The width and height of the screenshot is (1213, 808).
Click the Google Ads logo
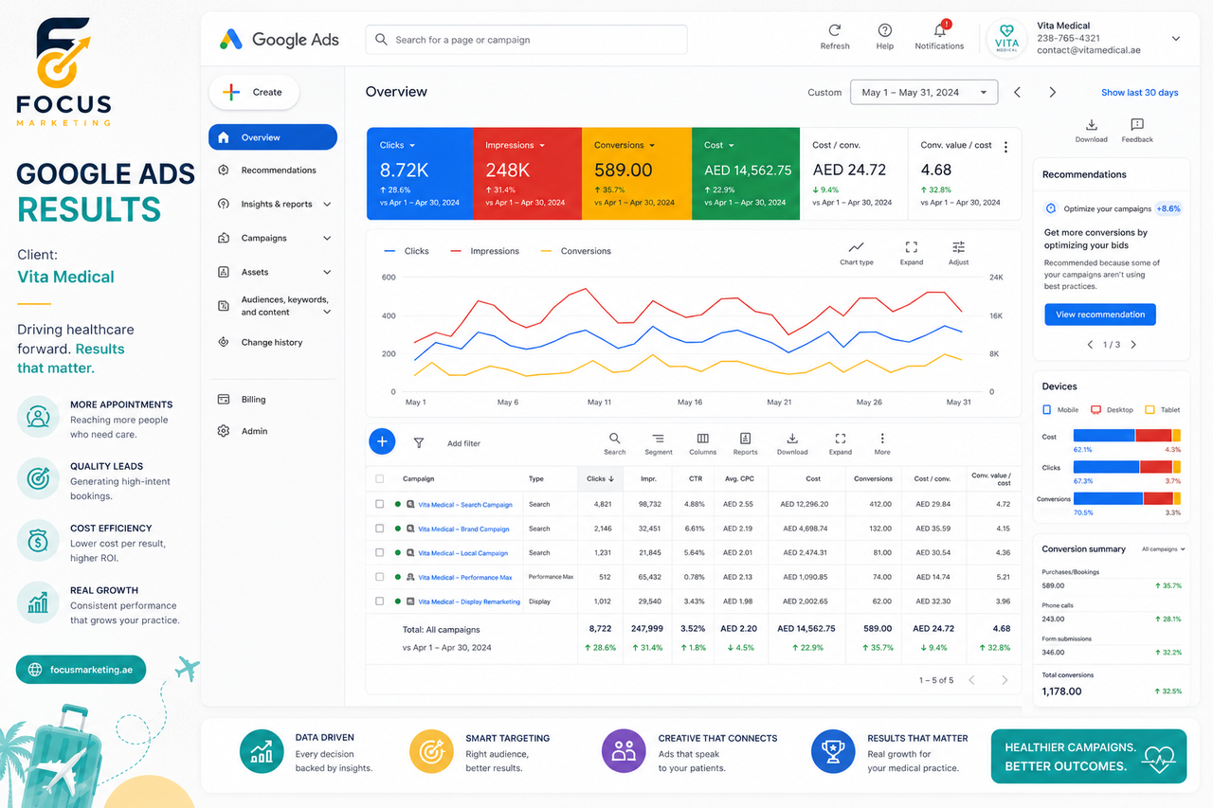(279, 40)
